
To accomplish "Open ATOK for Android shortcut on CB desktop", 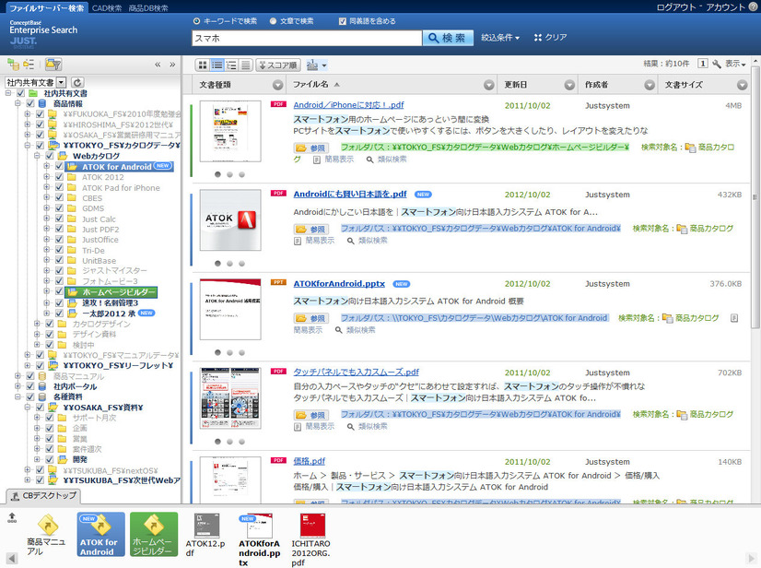I will click(x=100, y=535).
